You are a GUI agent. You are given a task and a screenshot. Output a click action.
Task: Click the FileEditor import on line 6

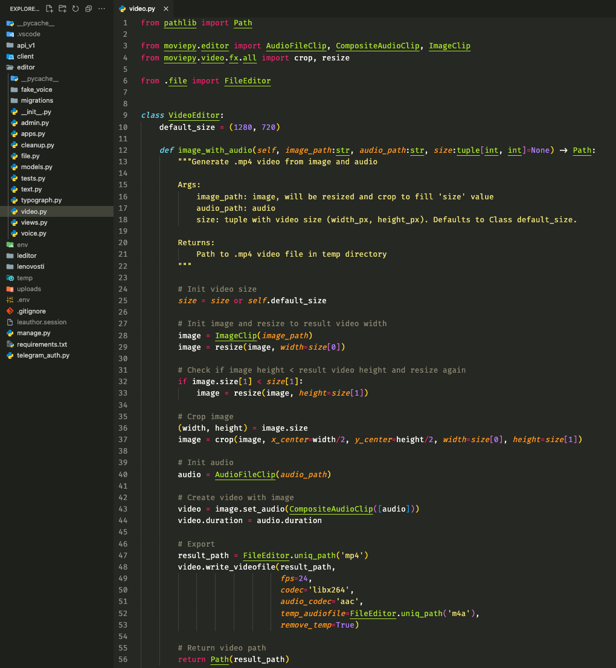click(x=248, y=81)
